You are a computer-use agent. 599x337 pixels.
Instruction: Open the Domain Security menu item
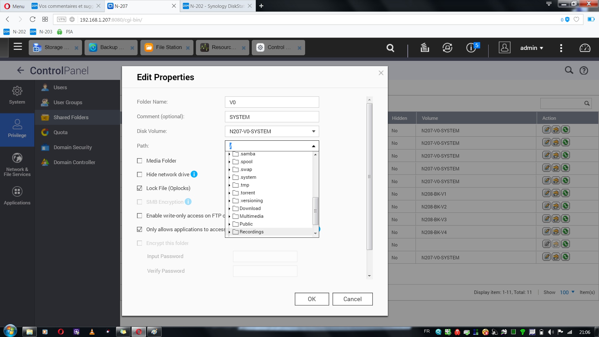(x=77, y=147)
